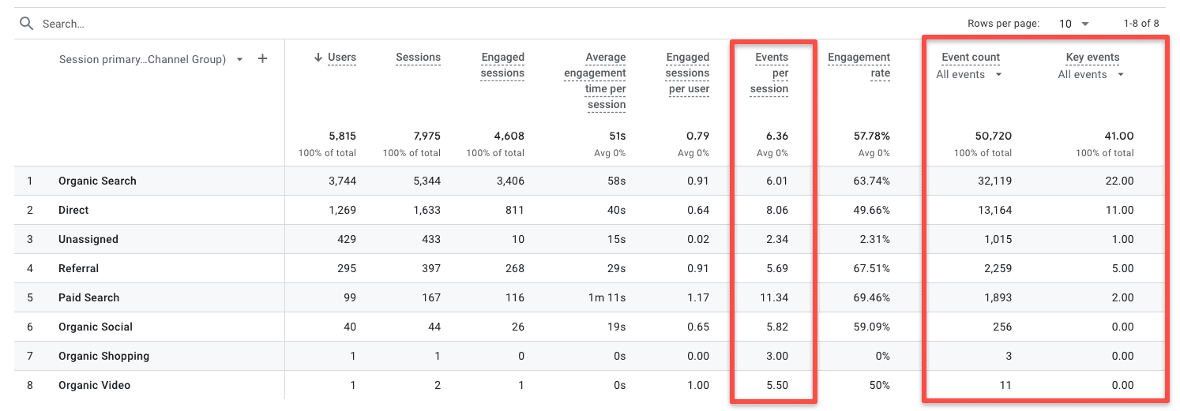Click the plus icon to add dimension
Image resolution: width=1180 pixels, height=411 pixels.
pos(263,59)
